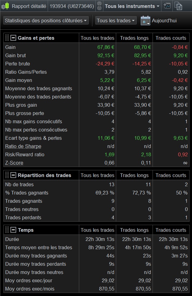The image size is (192, 296).
Task: Collapse the Répartition des trades section
Action: point(13,175)
